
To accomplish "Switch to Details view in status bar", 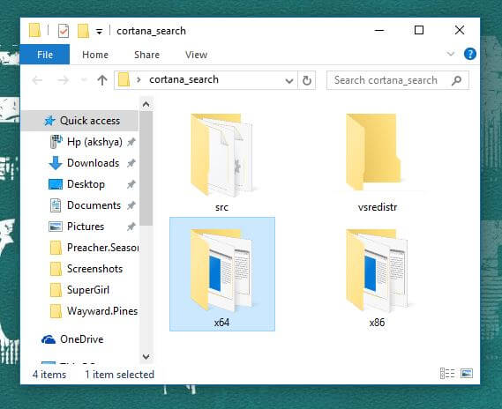I will [x=447, y=373].
